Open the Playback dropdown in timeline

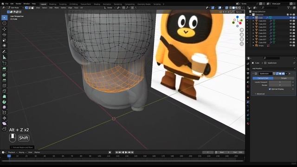coord(13,152)
